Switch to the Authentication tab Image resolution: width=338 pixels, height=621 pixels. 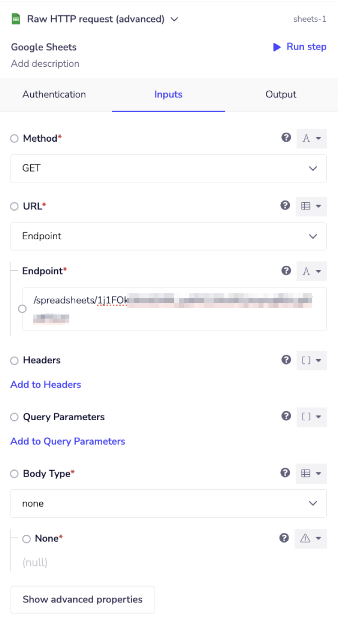point(54,94)
